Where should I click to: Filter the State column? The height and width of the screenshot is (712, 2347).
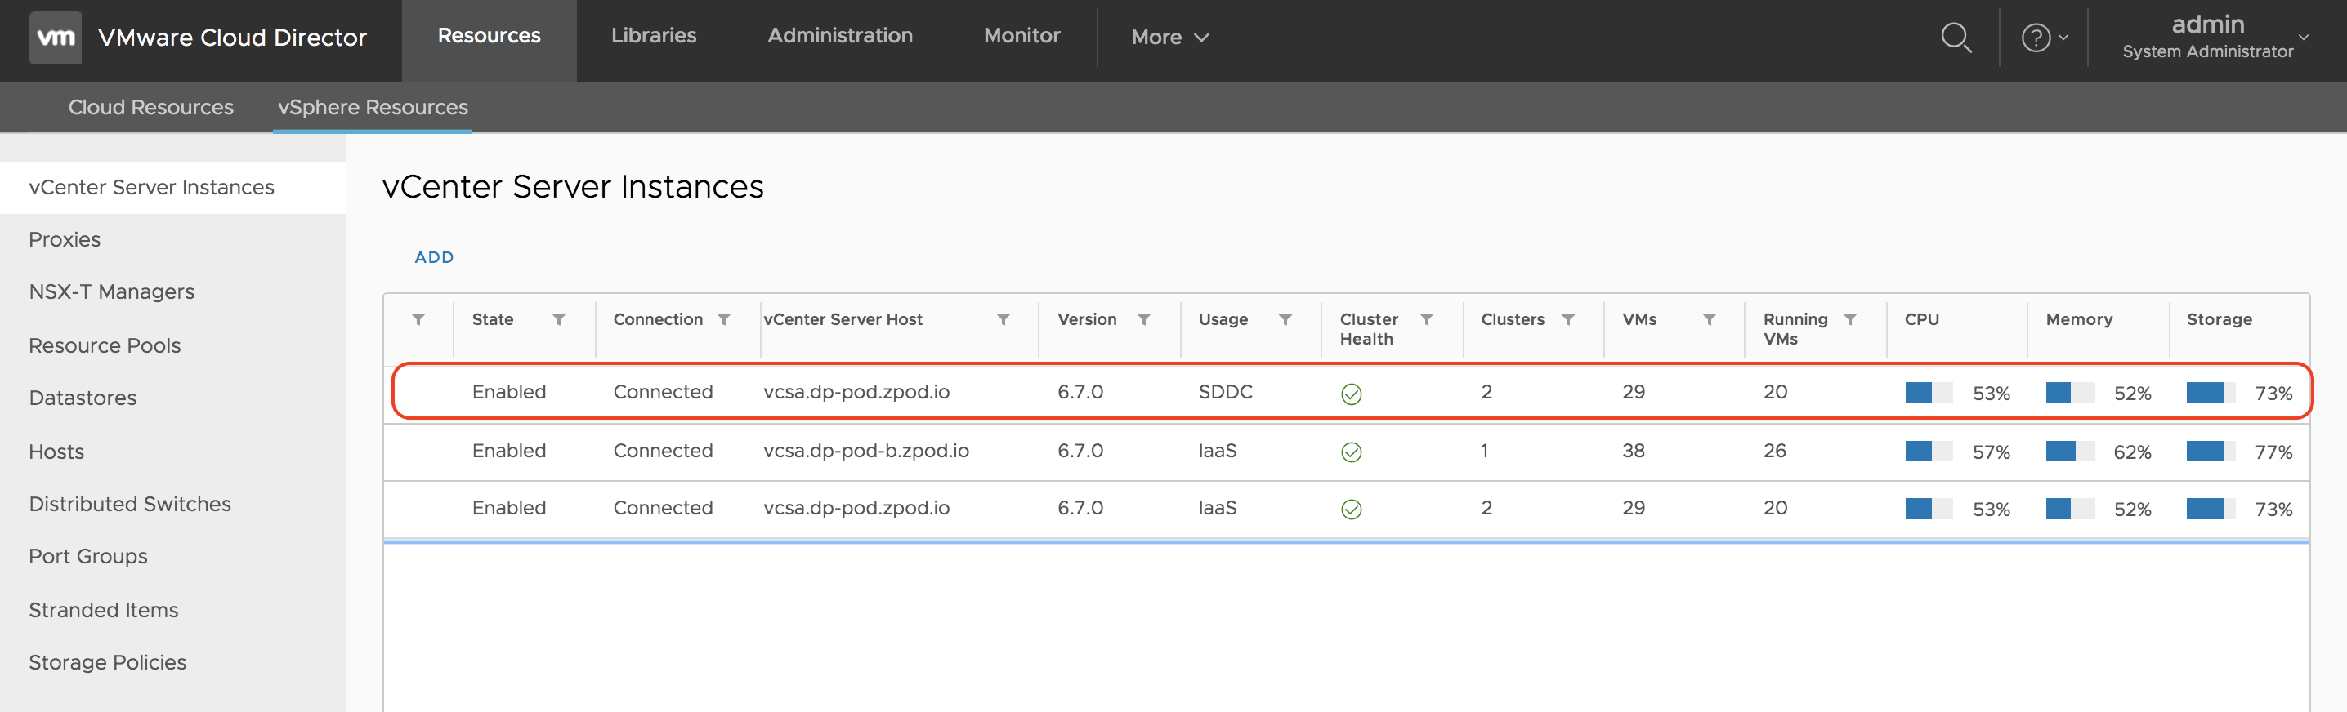pos(558,319)
